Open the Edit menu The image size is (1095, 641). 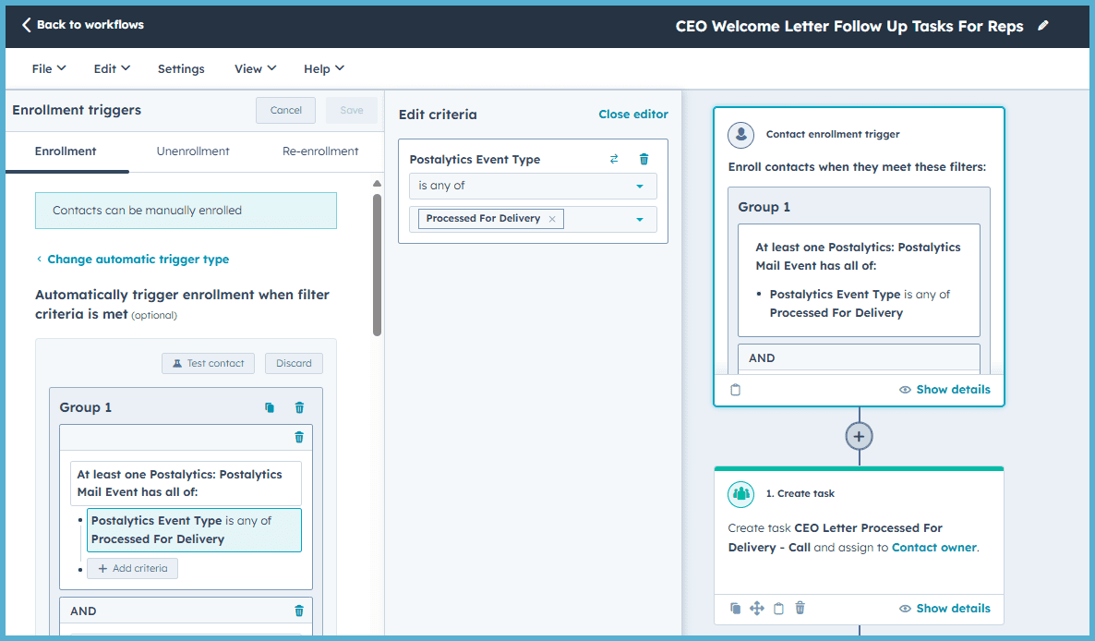112,68
